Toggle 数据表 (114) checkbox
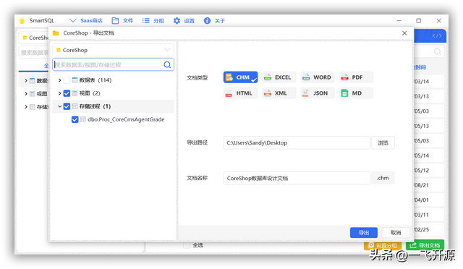The image size is (463, 269). 67,80
